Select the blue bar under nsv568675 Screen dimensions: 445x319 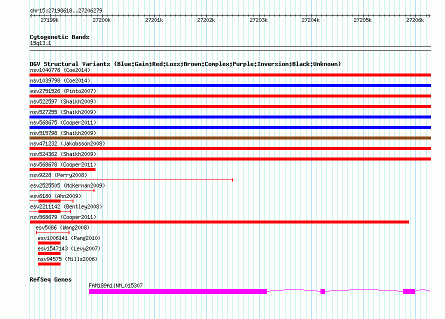(230, 127)
